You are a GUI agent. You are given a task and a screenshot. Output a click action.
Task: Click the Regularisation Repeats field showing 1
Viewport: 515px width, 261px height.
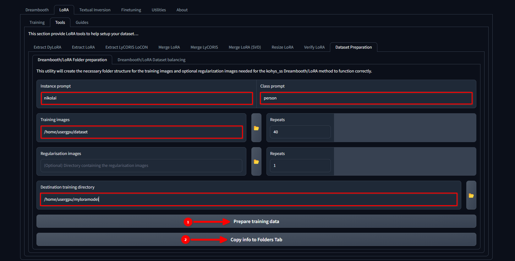pyautogui.click(x=300, y=166)
